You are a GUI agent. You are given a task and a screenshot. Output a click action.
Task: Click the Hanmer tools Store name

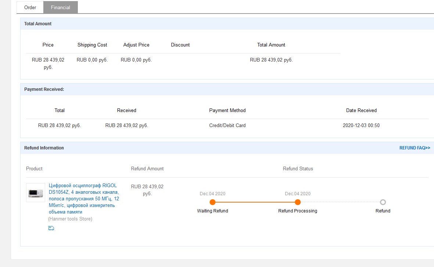tap(70, 219)
